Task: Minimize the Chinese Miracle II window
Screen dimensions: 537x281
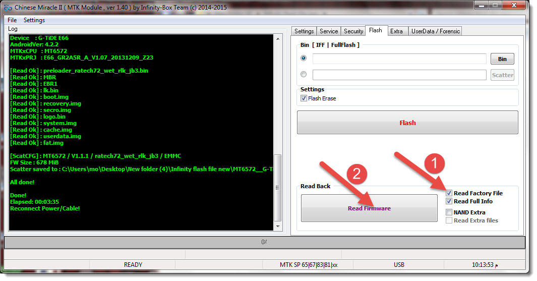Action: point(481,6)
